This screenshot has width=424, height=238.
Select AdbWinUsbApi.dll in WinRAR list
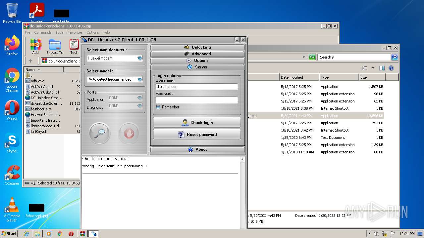[45, 92]
